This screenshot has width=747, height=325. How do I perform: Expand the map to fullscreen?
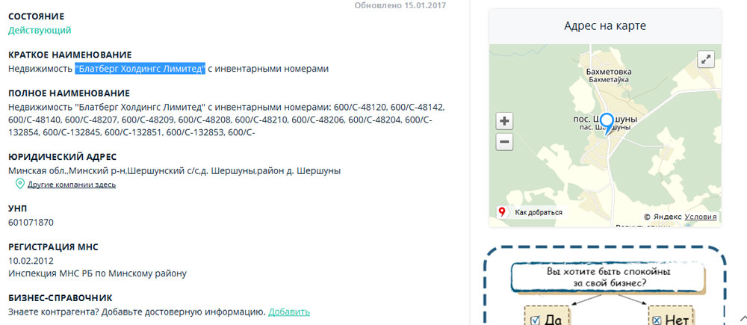(x=705, y=59)
